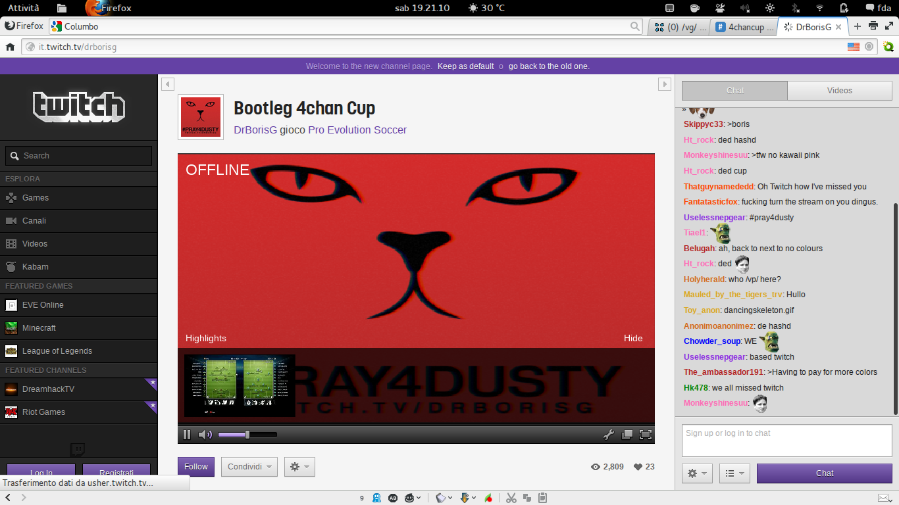
Task: Pop out the video player window
Action: click(627, 434)
